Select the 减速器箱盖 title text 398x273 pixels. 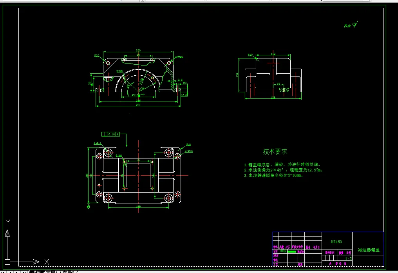coord(369,250)
